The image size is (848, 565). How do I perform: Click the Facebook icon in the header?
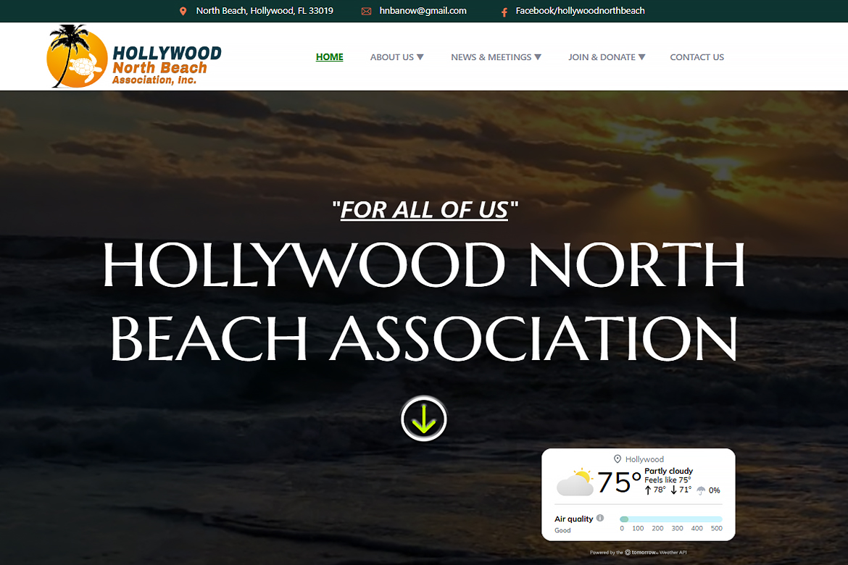click(503, 12)
